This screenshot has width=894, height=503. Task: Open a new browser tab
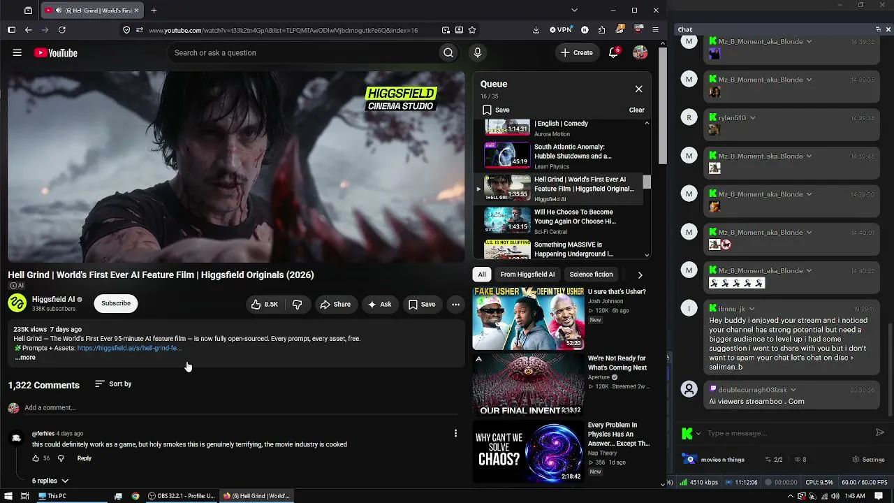(154, 10)
